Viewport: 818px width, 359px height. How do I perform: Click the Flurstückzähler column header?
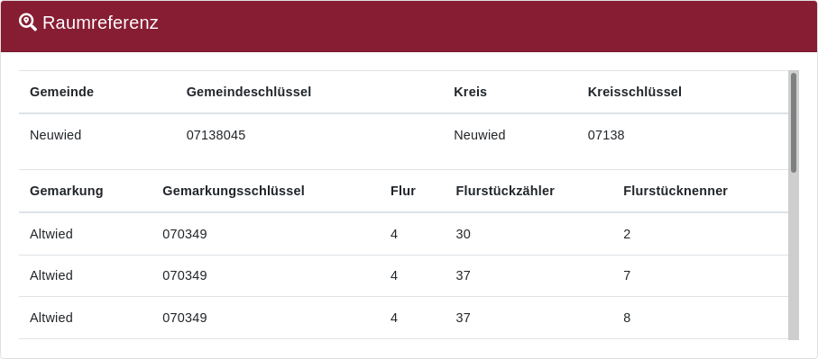505,191
